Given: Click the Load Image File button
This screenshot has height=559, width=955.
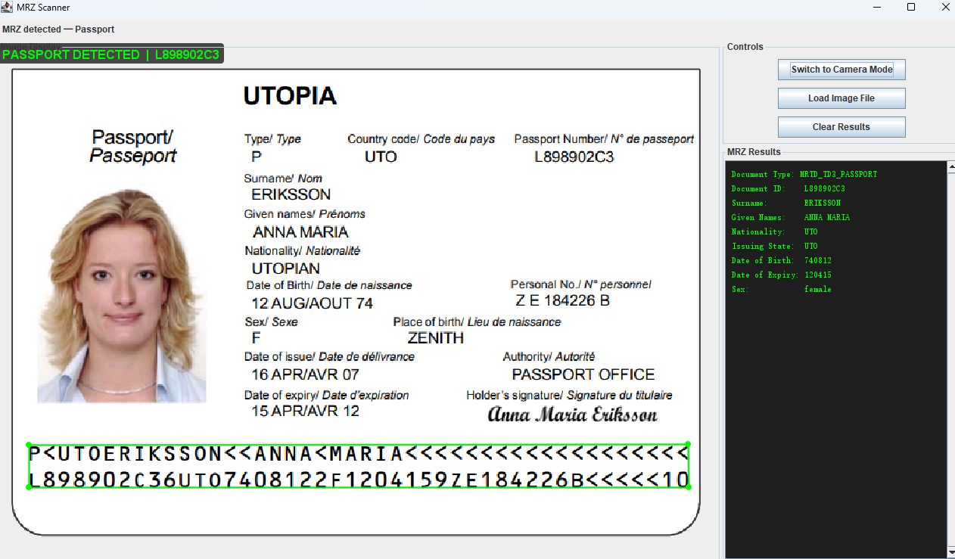Looking at the screenshot, I should 841,98.
